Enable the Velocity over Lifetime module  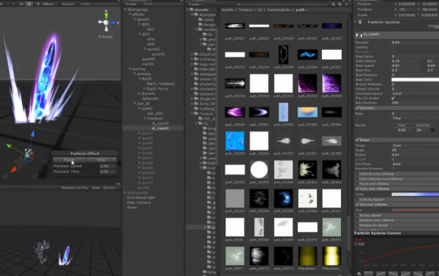coord(357,174)
